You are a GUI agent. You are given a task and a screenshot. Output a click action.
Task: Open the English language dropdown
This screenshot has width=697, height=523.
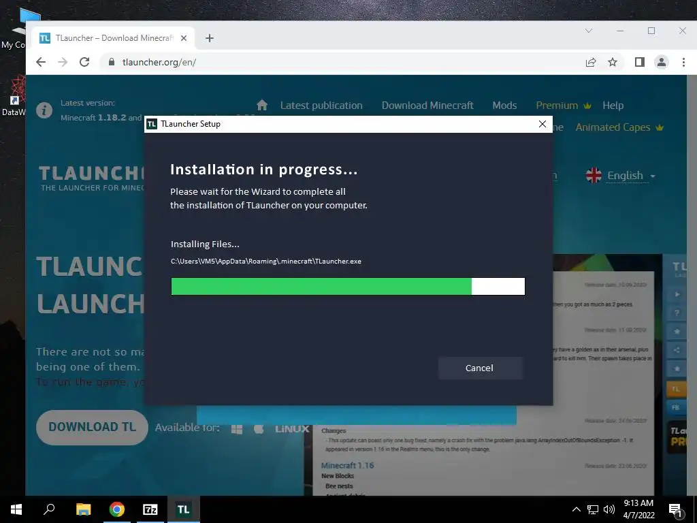(631, 176)
